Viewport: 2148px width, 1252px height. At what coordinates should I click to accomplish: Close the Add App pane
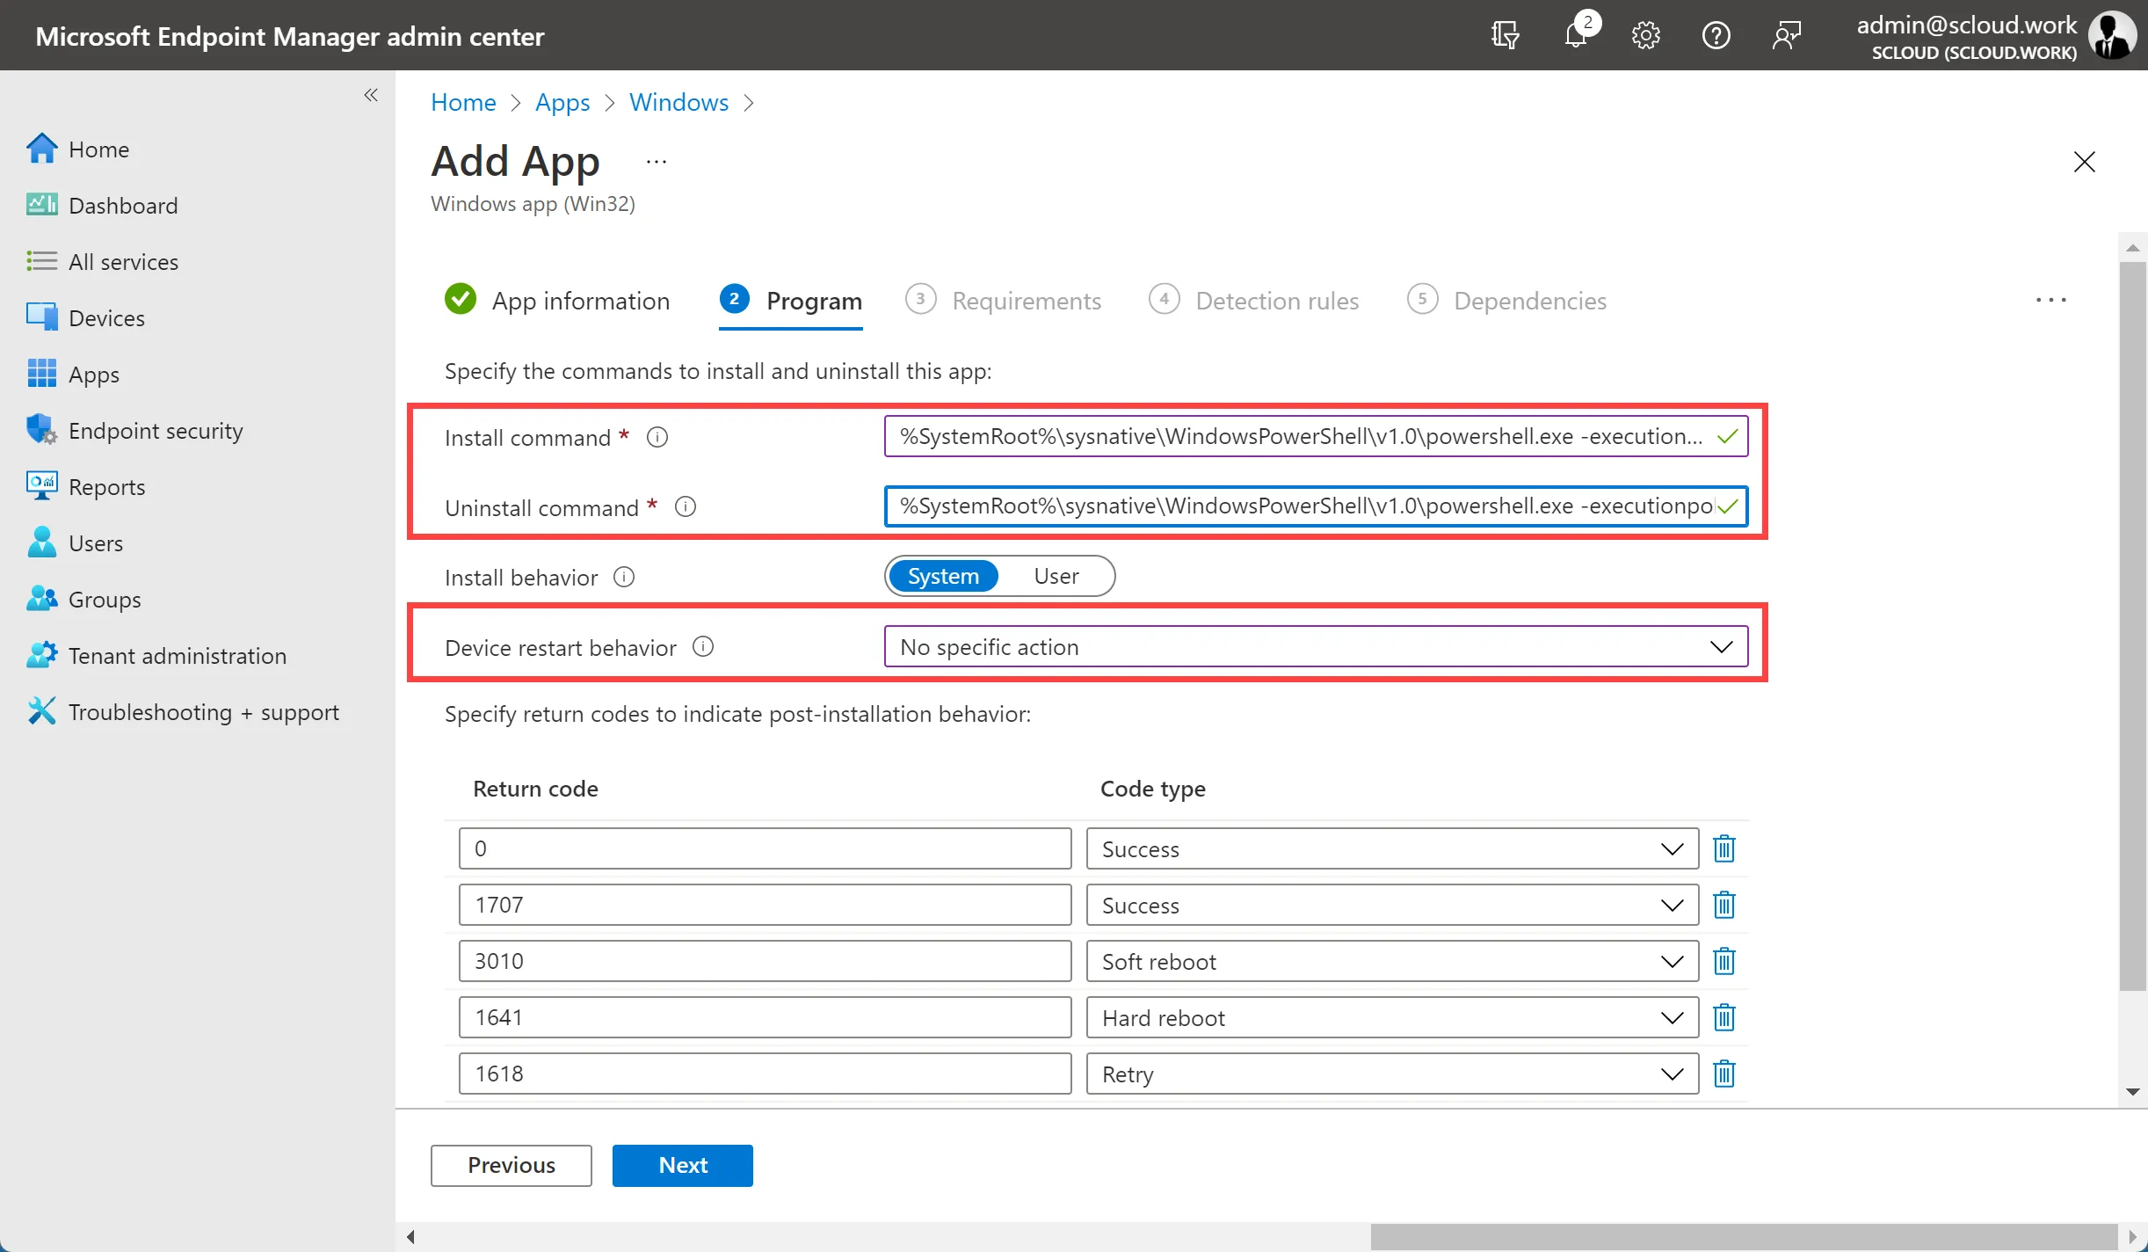tap(2084, 162)
